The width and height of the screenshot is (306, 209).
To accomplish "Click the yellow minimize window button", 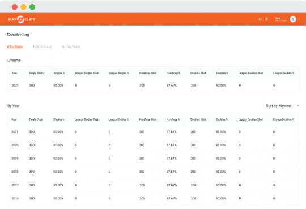I will click(x=23, y=7).
